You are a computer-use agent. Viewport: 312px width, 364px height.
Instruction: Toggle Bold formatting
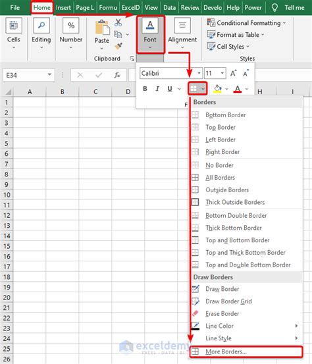pyautogui.click(x=145, y=89)
